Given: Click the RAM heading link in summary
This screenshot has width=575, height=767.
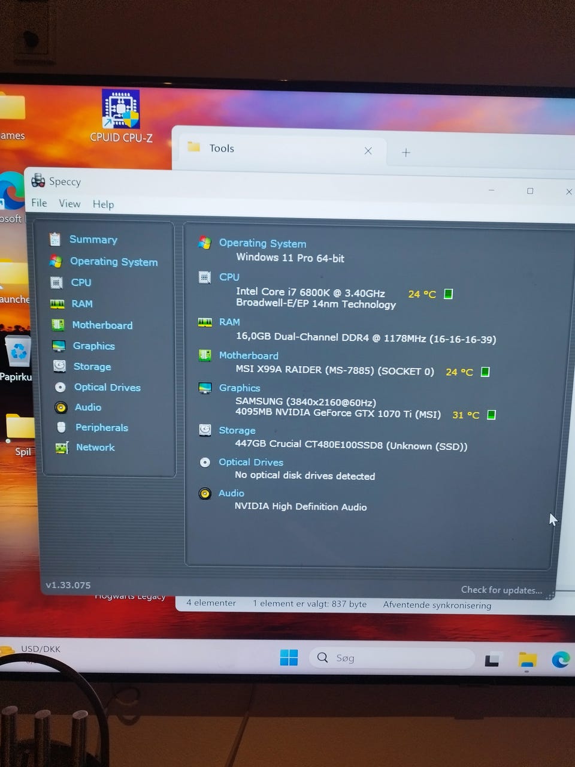Looking at the screenshot, I should click(x=229, y=322).
